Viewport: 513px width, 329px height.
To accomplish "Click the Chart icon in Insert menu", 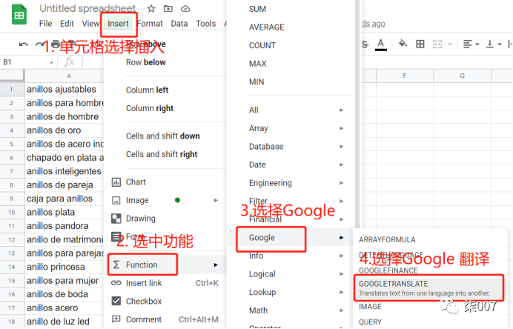I will tap(116, 182).
